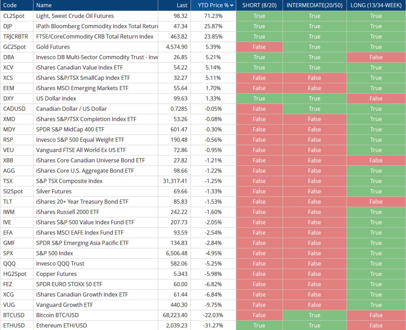The width and height of the screenshot is (406, 330).
Task: Select the XCV code cell
Action: (x=17, y=67)
